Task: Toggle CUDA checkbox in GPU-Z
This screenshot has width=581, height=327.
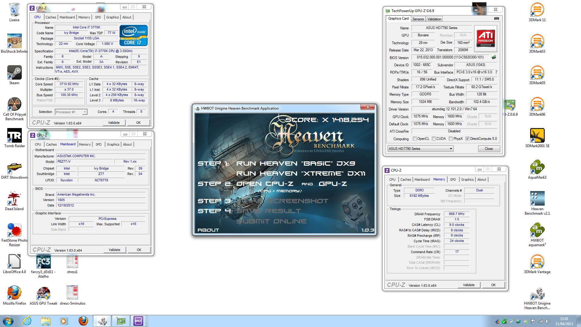Action: (x=434, y=139)
